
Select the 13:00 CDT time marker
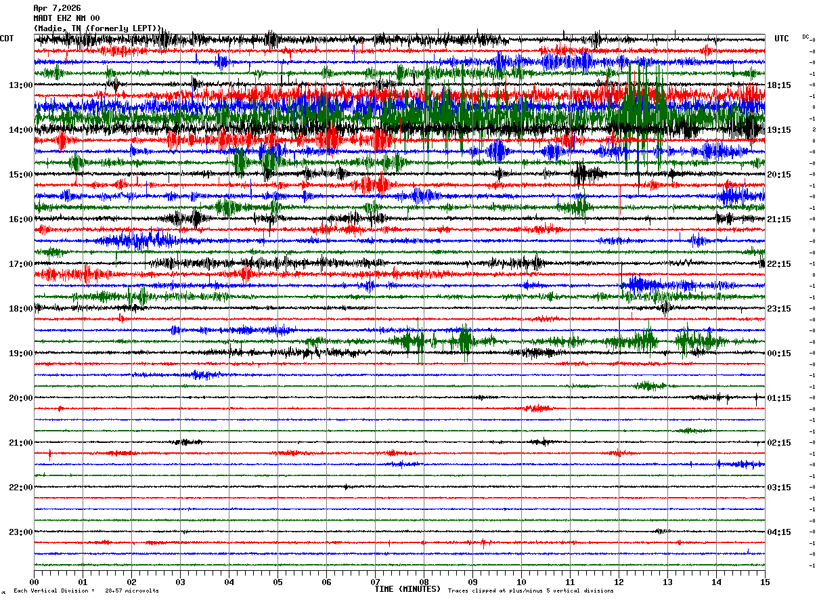(x=20, y=85)
